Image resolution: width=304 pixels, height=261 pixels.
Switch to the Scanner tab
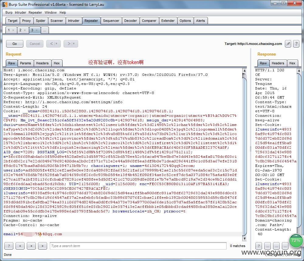(57, 21)
